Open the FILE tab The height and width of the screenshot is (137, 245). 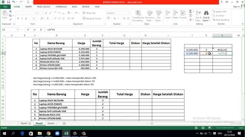click(x=5, y=7)
